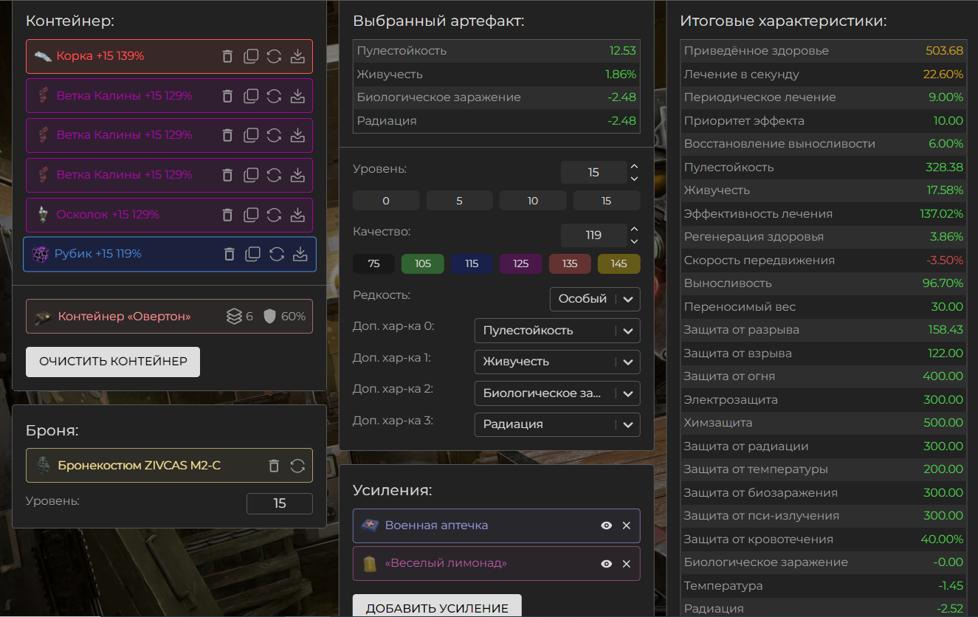Duplicate the Рубик +15 119% artifact
Viewport: 978px width, 617px height.
click(253, 254)
